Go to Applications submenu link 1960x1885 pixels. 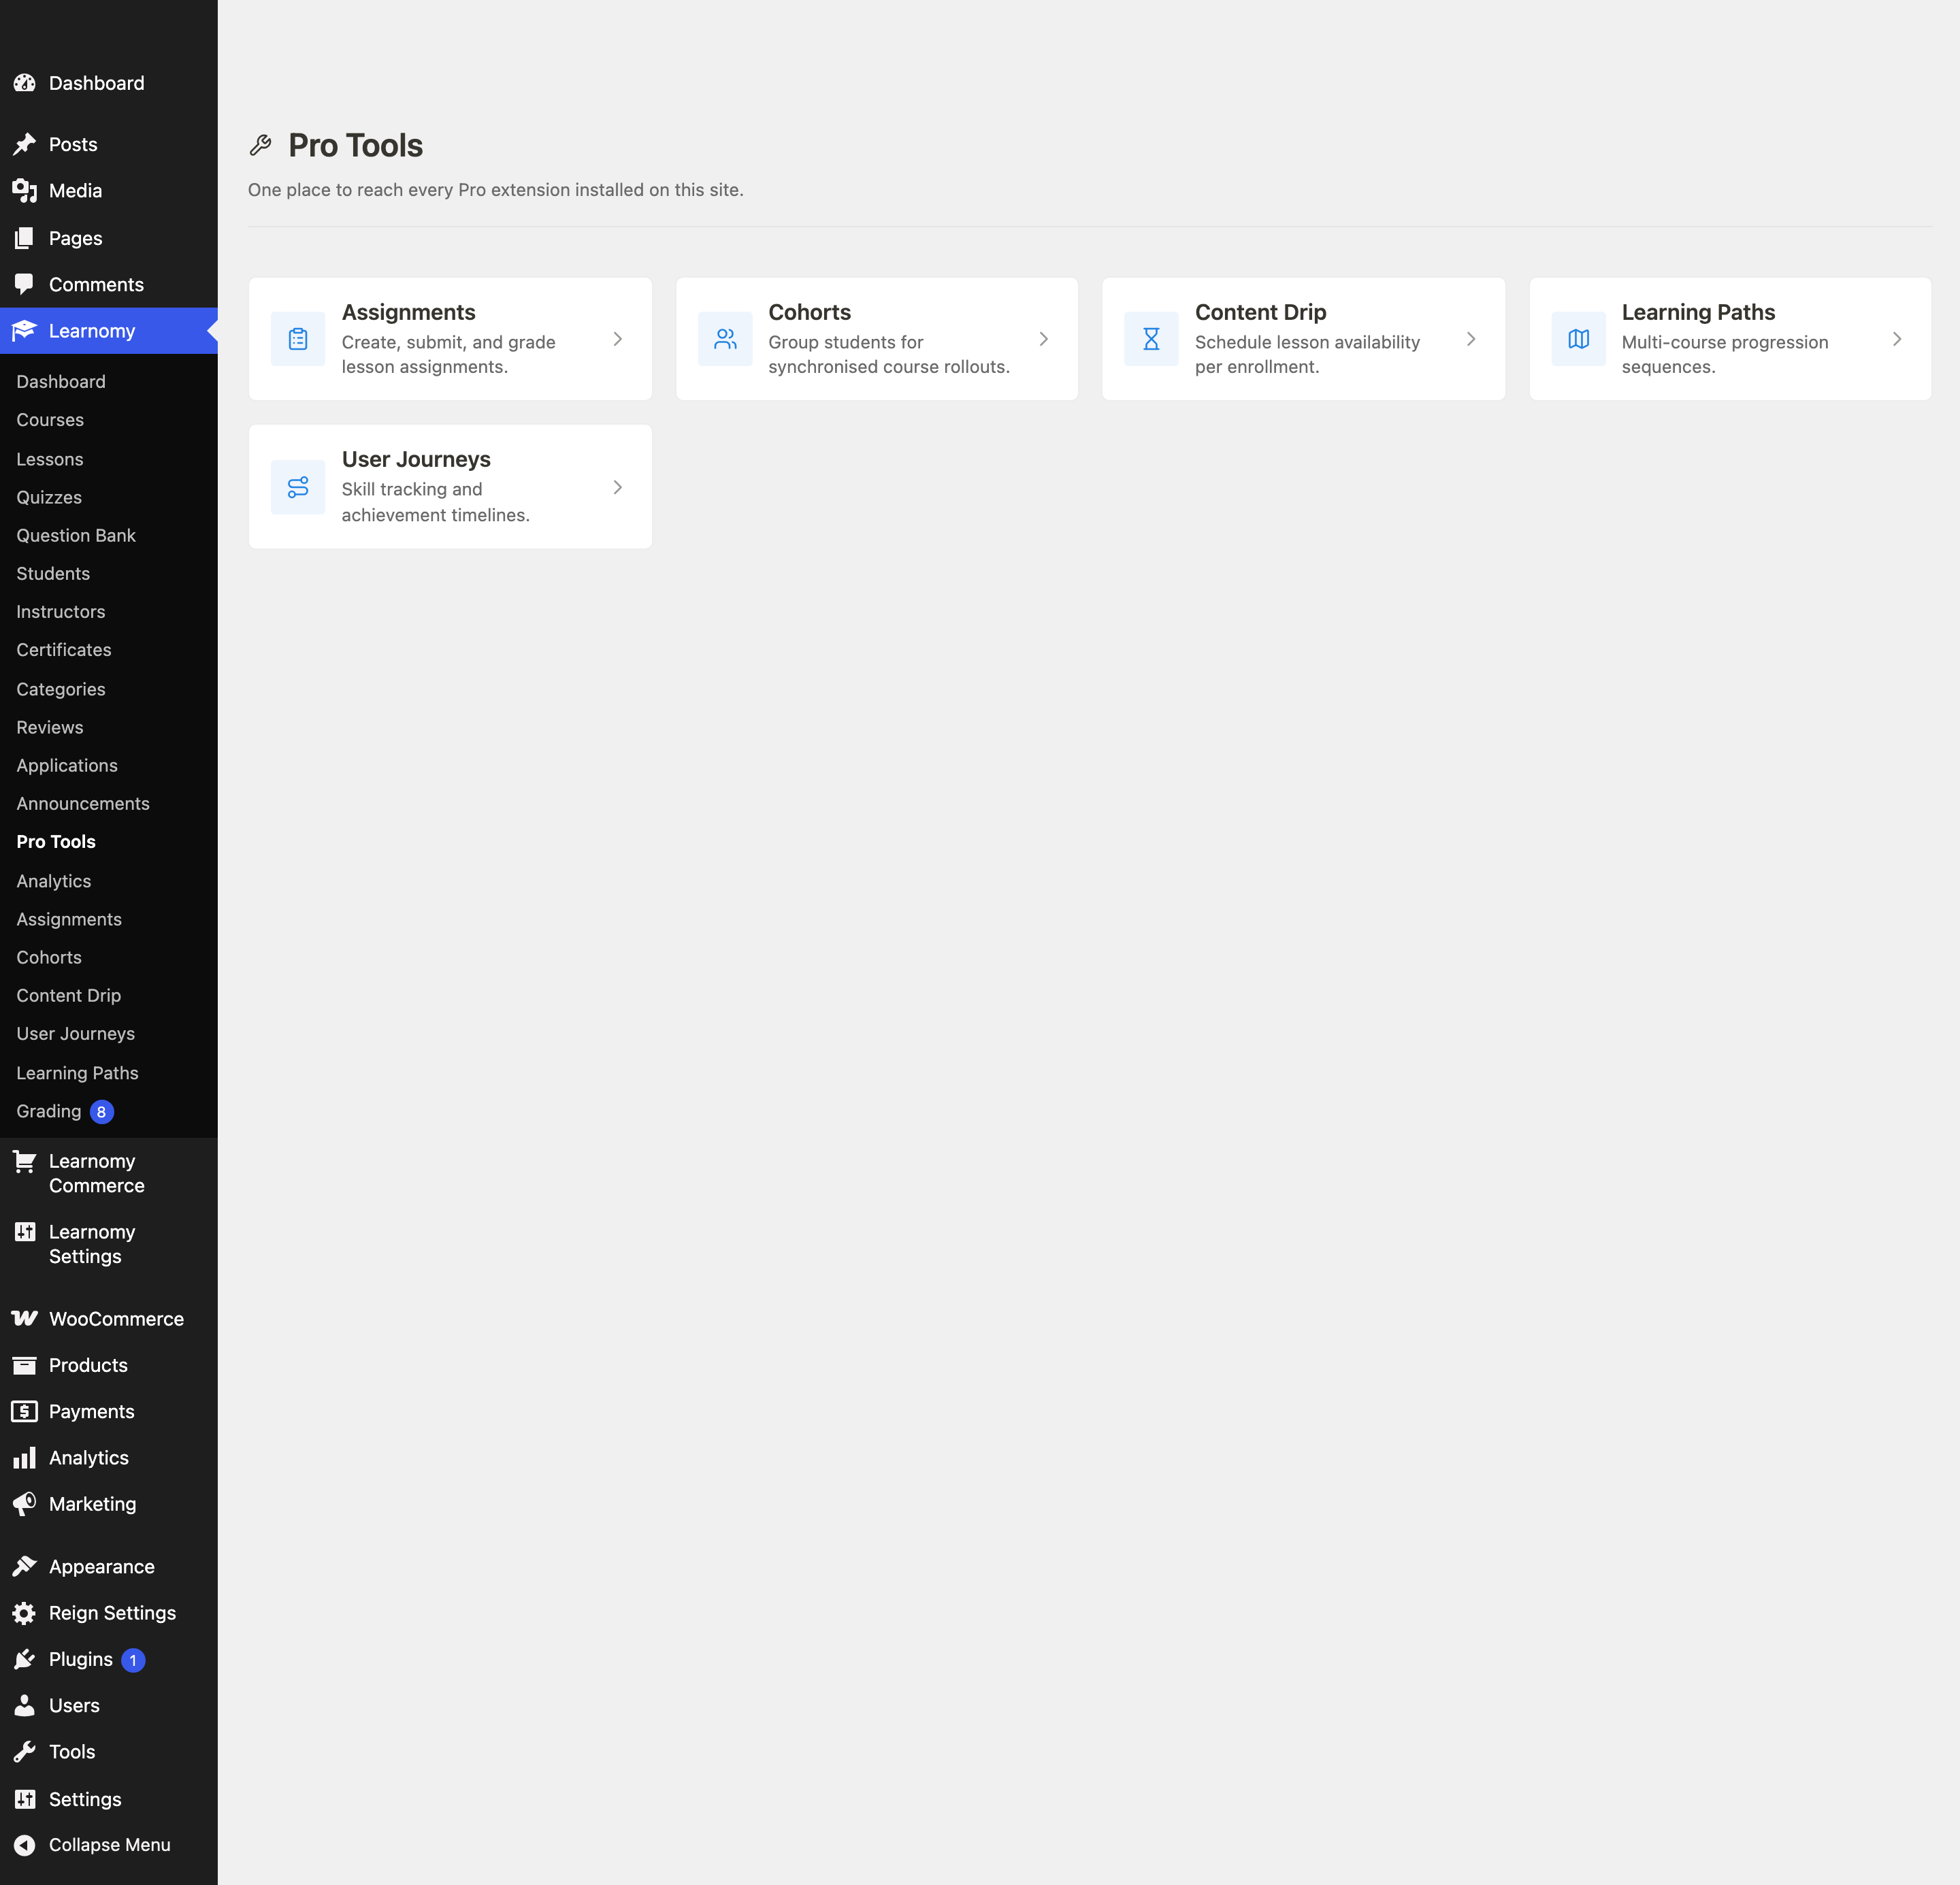[67, 765]
